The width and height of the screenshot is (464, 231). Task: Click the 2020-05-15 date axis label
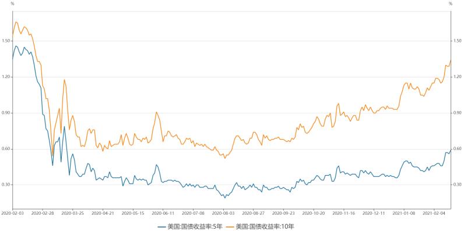tap(133, 213)
